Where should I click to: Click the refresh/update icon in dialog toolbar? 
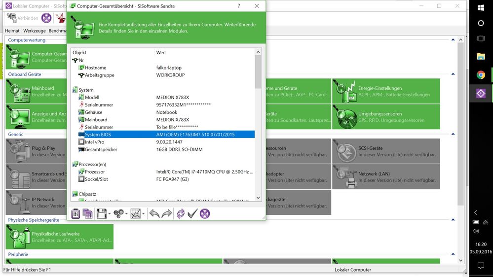(x=181, y=213)
